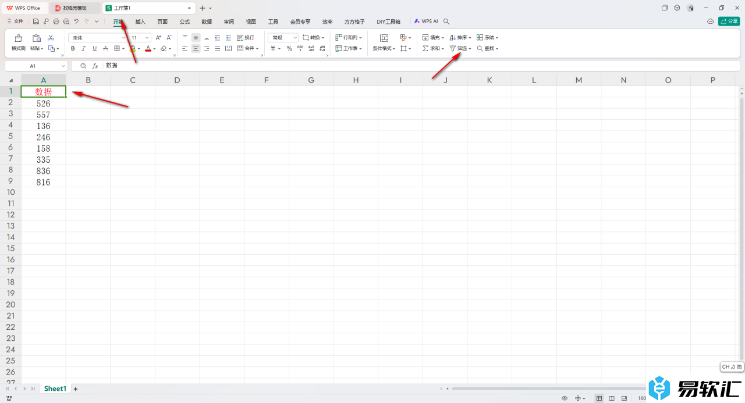Toggle Wrap Text (换行)

point(246,37)
